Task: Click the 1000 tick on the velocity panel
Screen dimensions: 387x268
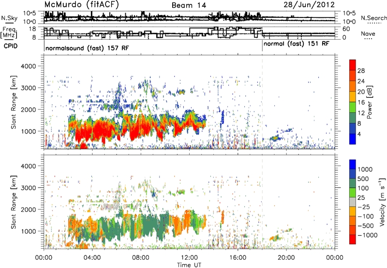Action: [x=28, y=231]
